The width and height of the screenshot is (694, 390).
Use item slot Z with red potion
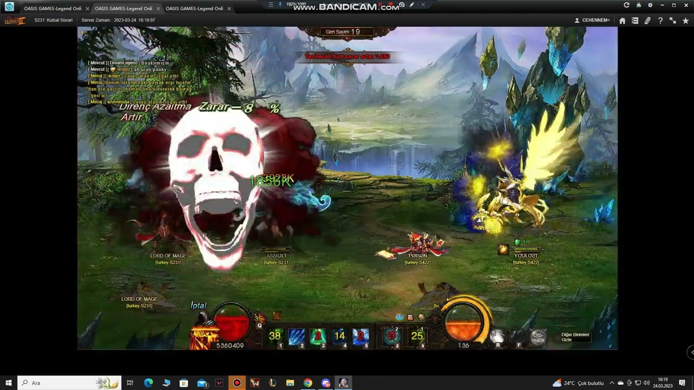tap(391, 336)
